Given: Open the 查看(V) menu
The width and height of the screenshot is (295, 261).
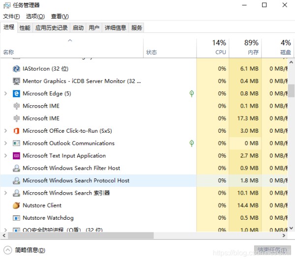Looking at the screenshot, I should tap(60, 16).
